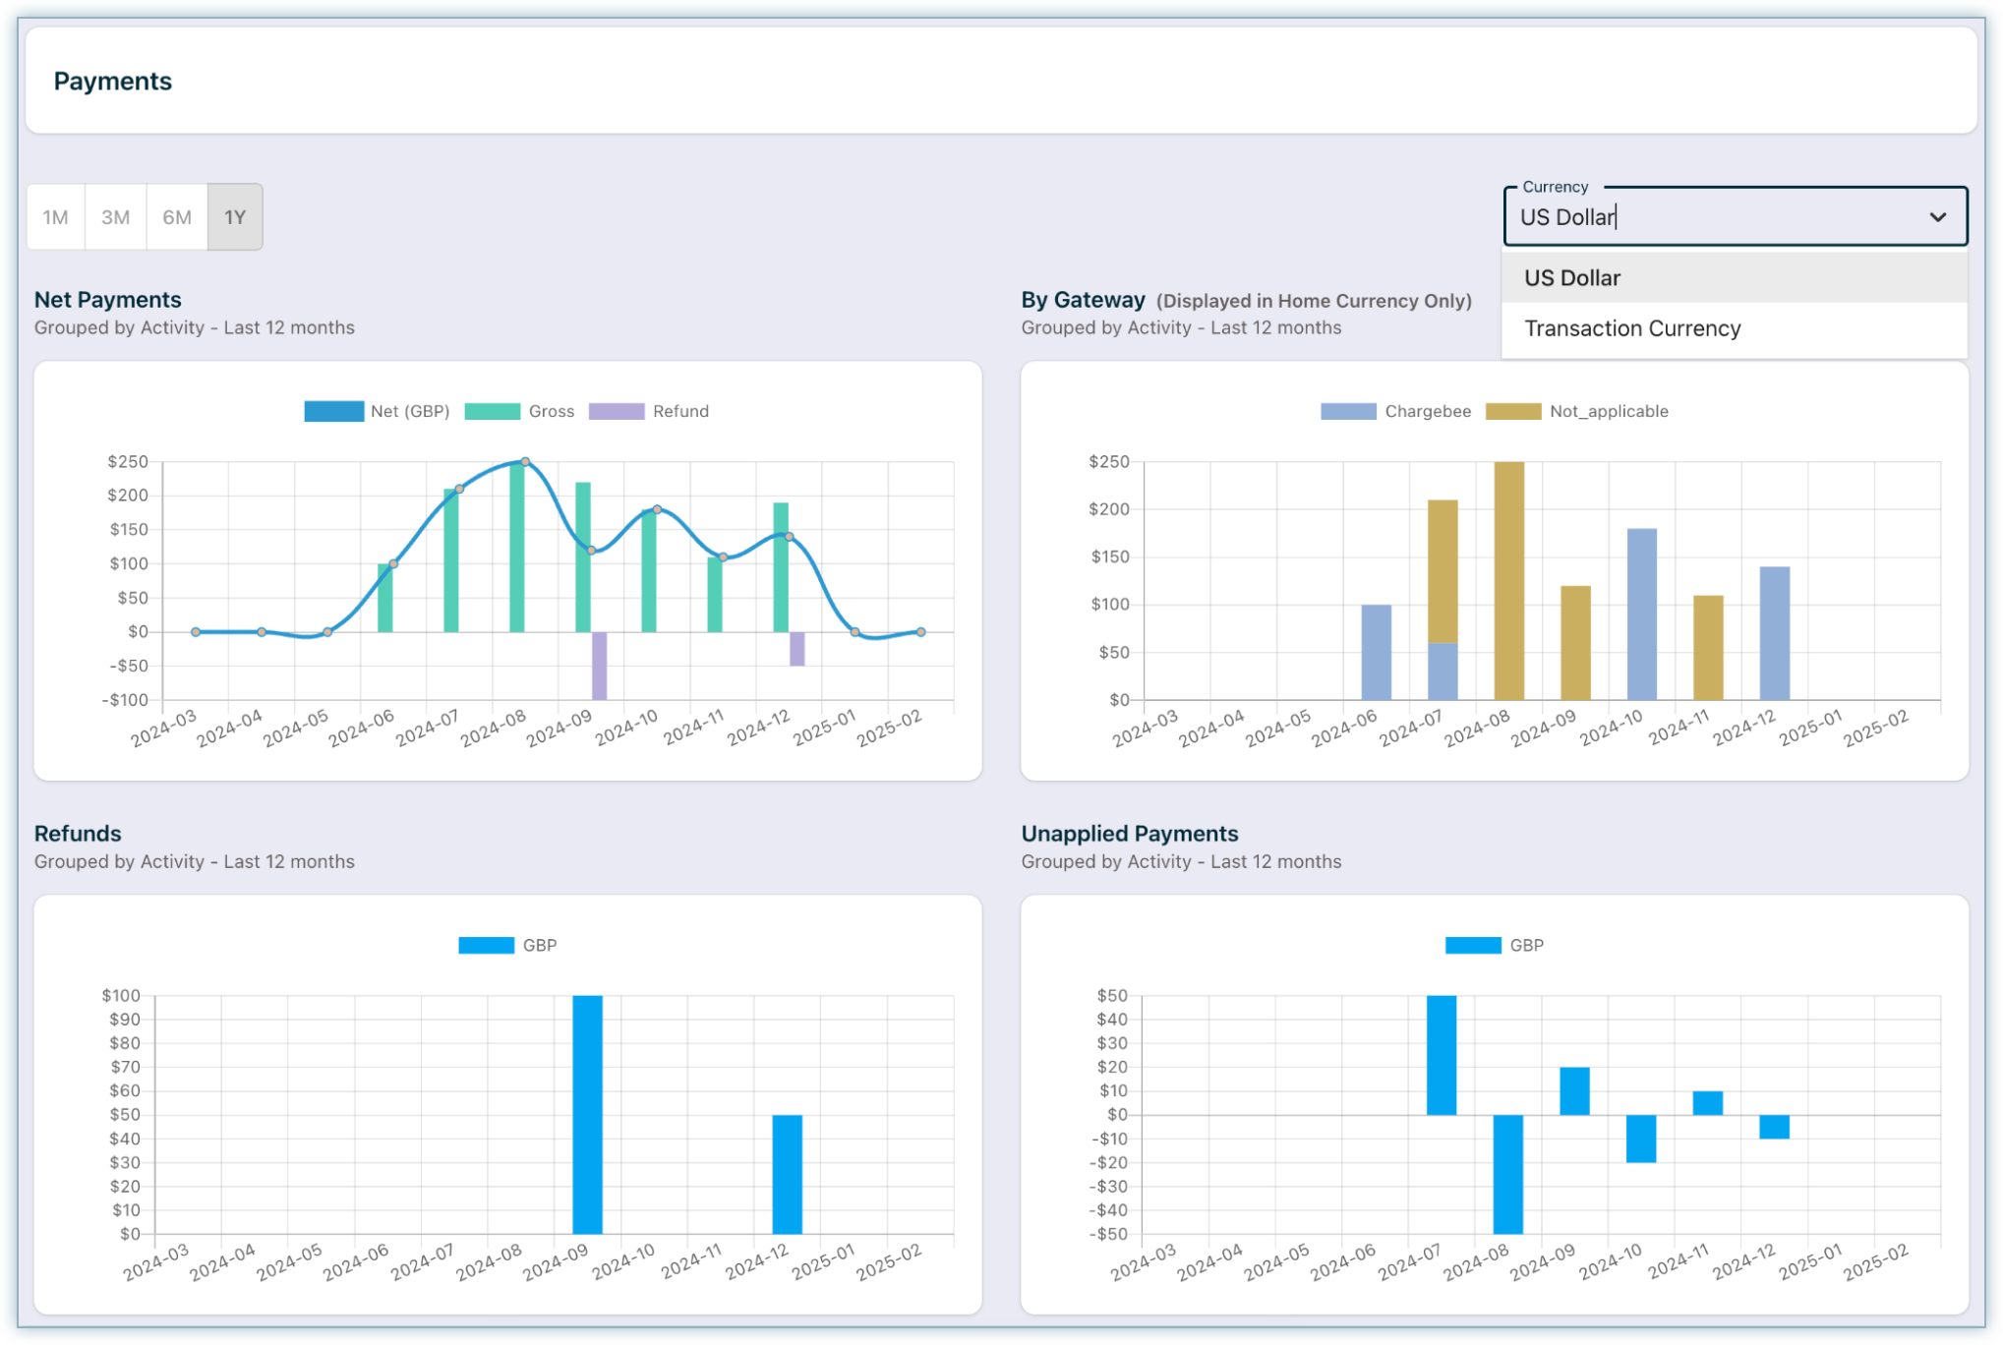Click the 2024-12 bar in Refunds chart

tap(787, 1174)
